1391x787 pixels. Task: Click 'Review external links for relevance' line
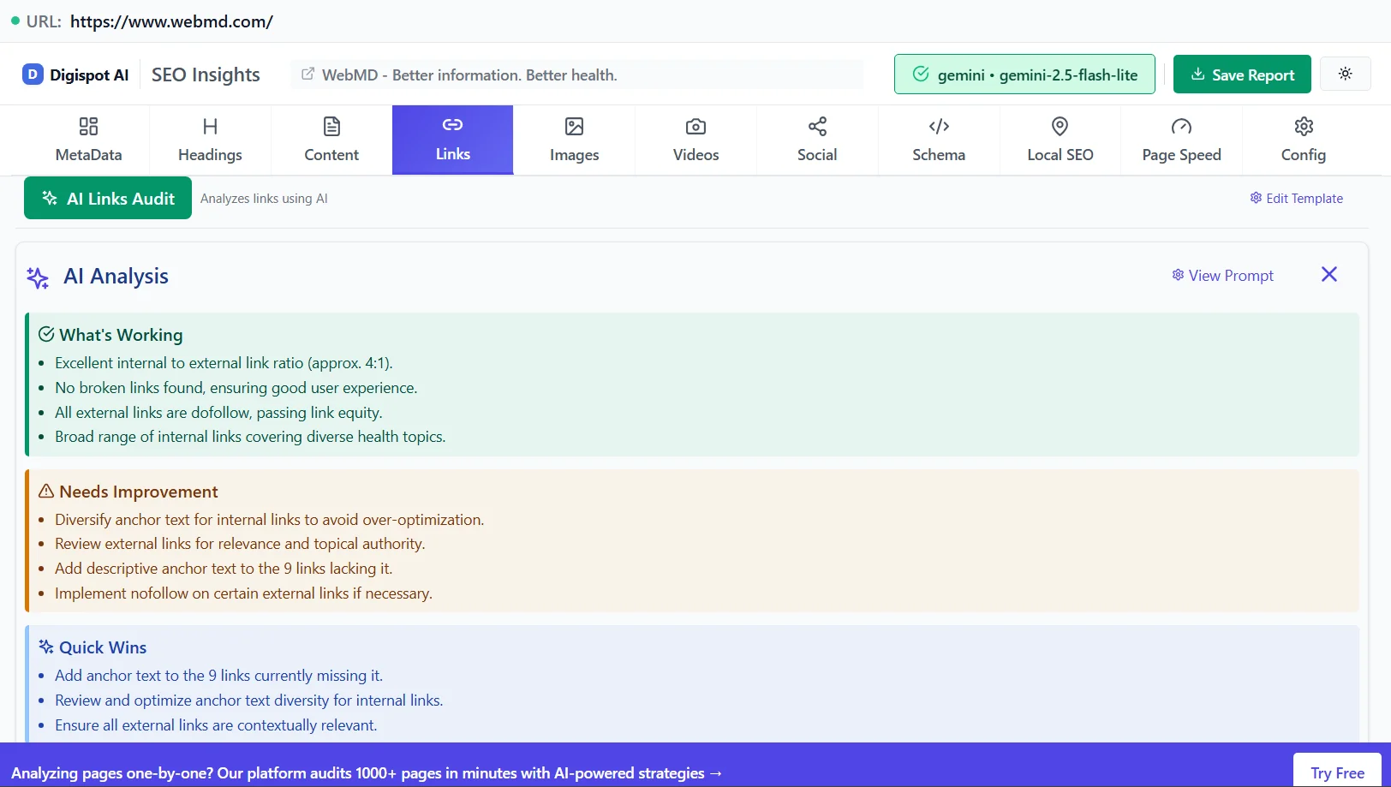click(x=240, y=544)
